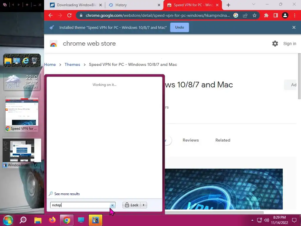Image resolution: width=301 pixels, height=226 pixels.
Task: Open network status tray icon
Action: pos(260,220)
